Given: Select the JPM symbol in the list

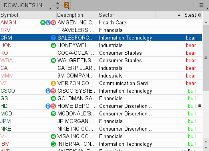Looking at the screenshot, I should coord(6,121).
